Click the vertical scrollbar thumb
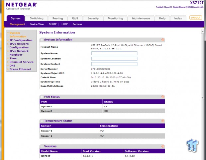 (203, 98)
